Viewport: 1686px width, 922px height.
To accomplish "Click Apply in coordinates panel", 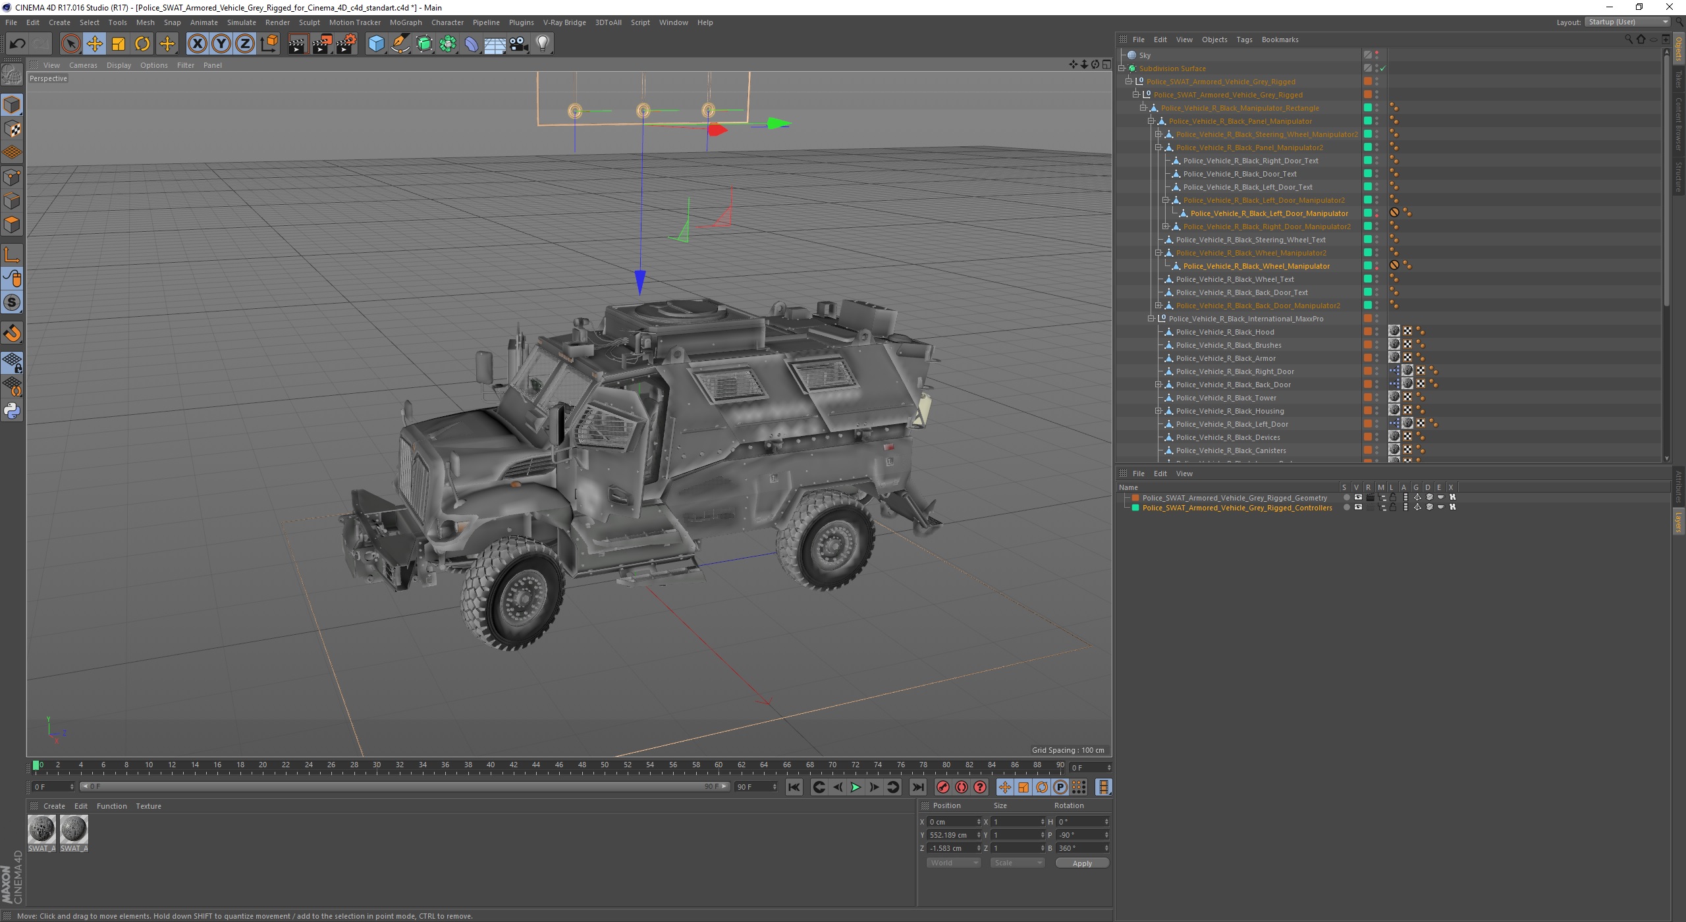I will pyautogui.click(x=1082, y=863).
